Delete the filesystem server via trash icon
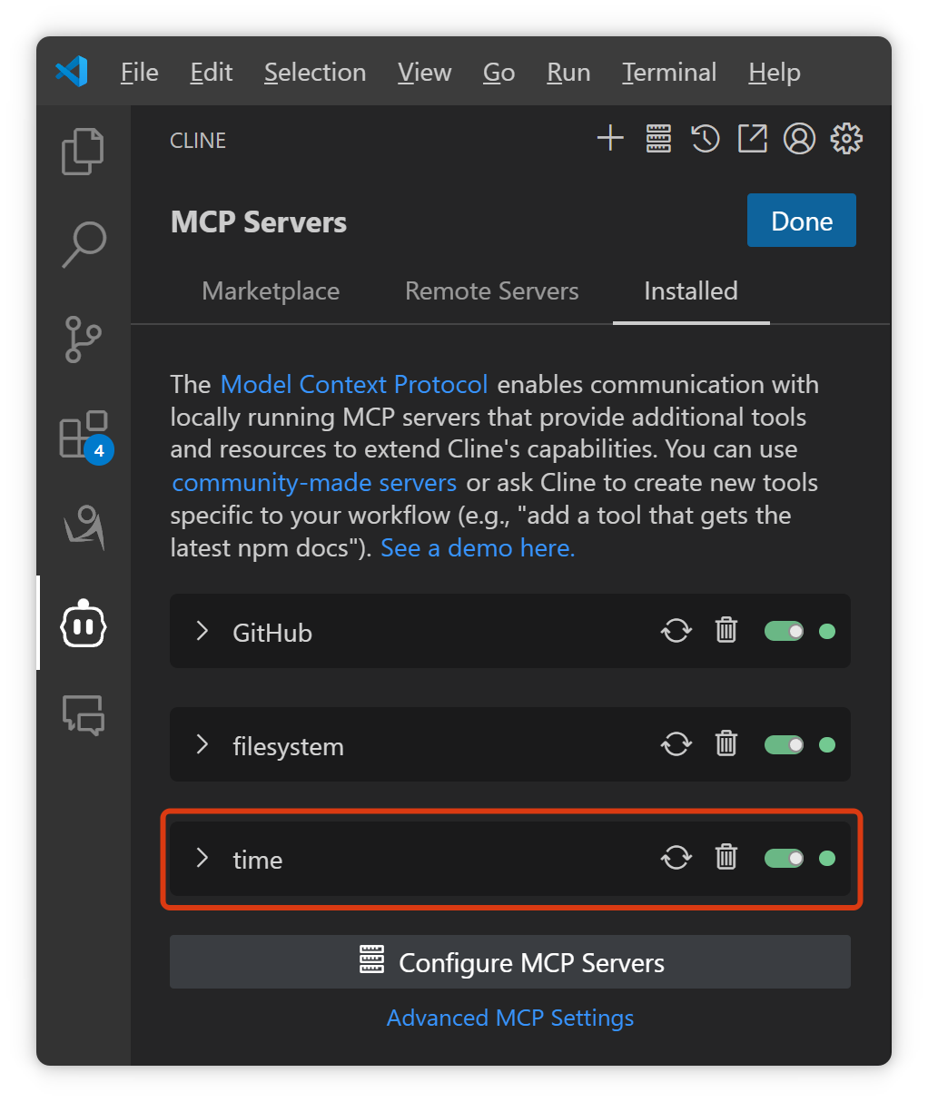 726,744
